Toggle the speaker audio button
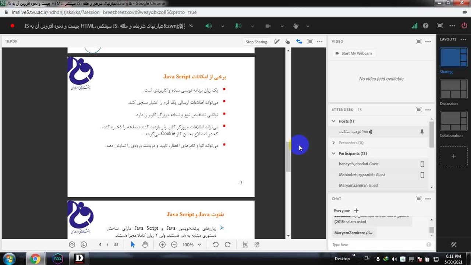471x265 pixels. 208,26
